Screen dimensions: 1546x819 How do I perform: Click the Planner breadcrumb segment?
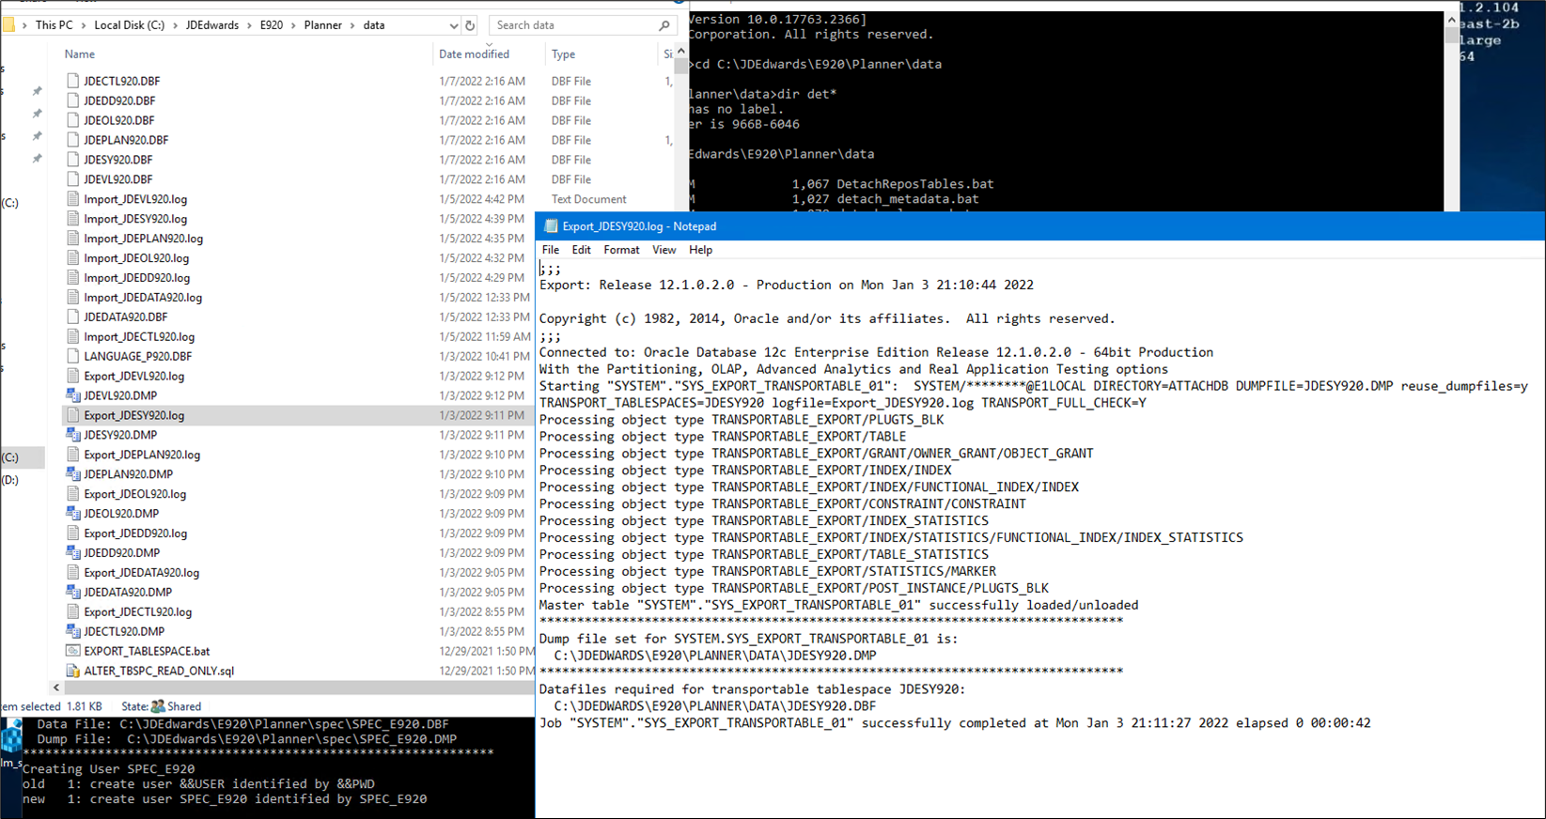323,25
